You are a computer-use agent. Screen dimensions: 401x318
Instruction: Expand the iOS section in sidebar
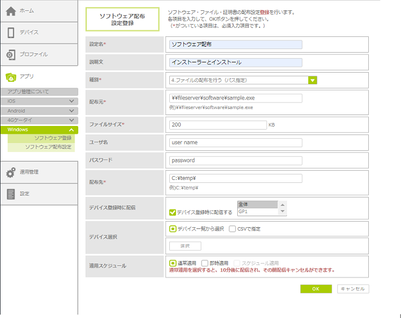(x=72, y=101)
